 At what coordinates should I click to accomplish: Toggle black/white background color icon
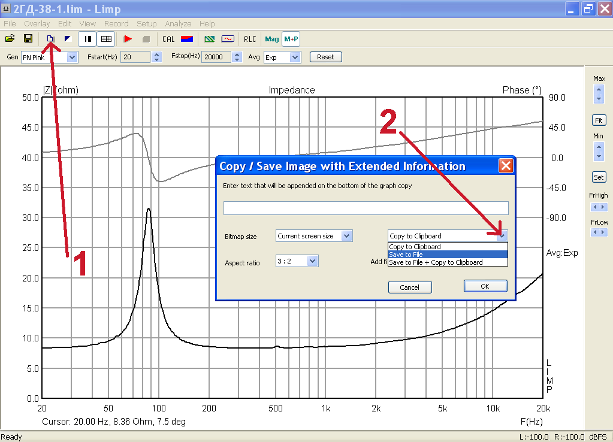[68, 39]
